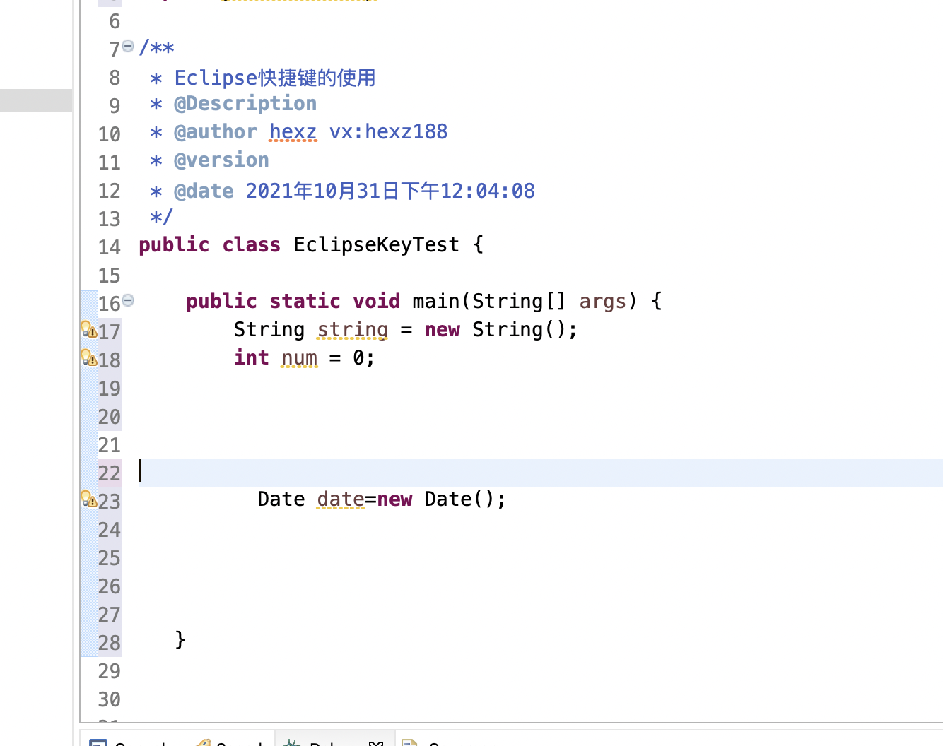Select the highlighted gray row in left panel
Viewport: 943px width, 746px height.
(36, 100)
